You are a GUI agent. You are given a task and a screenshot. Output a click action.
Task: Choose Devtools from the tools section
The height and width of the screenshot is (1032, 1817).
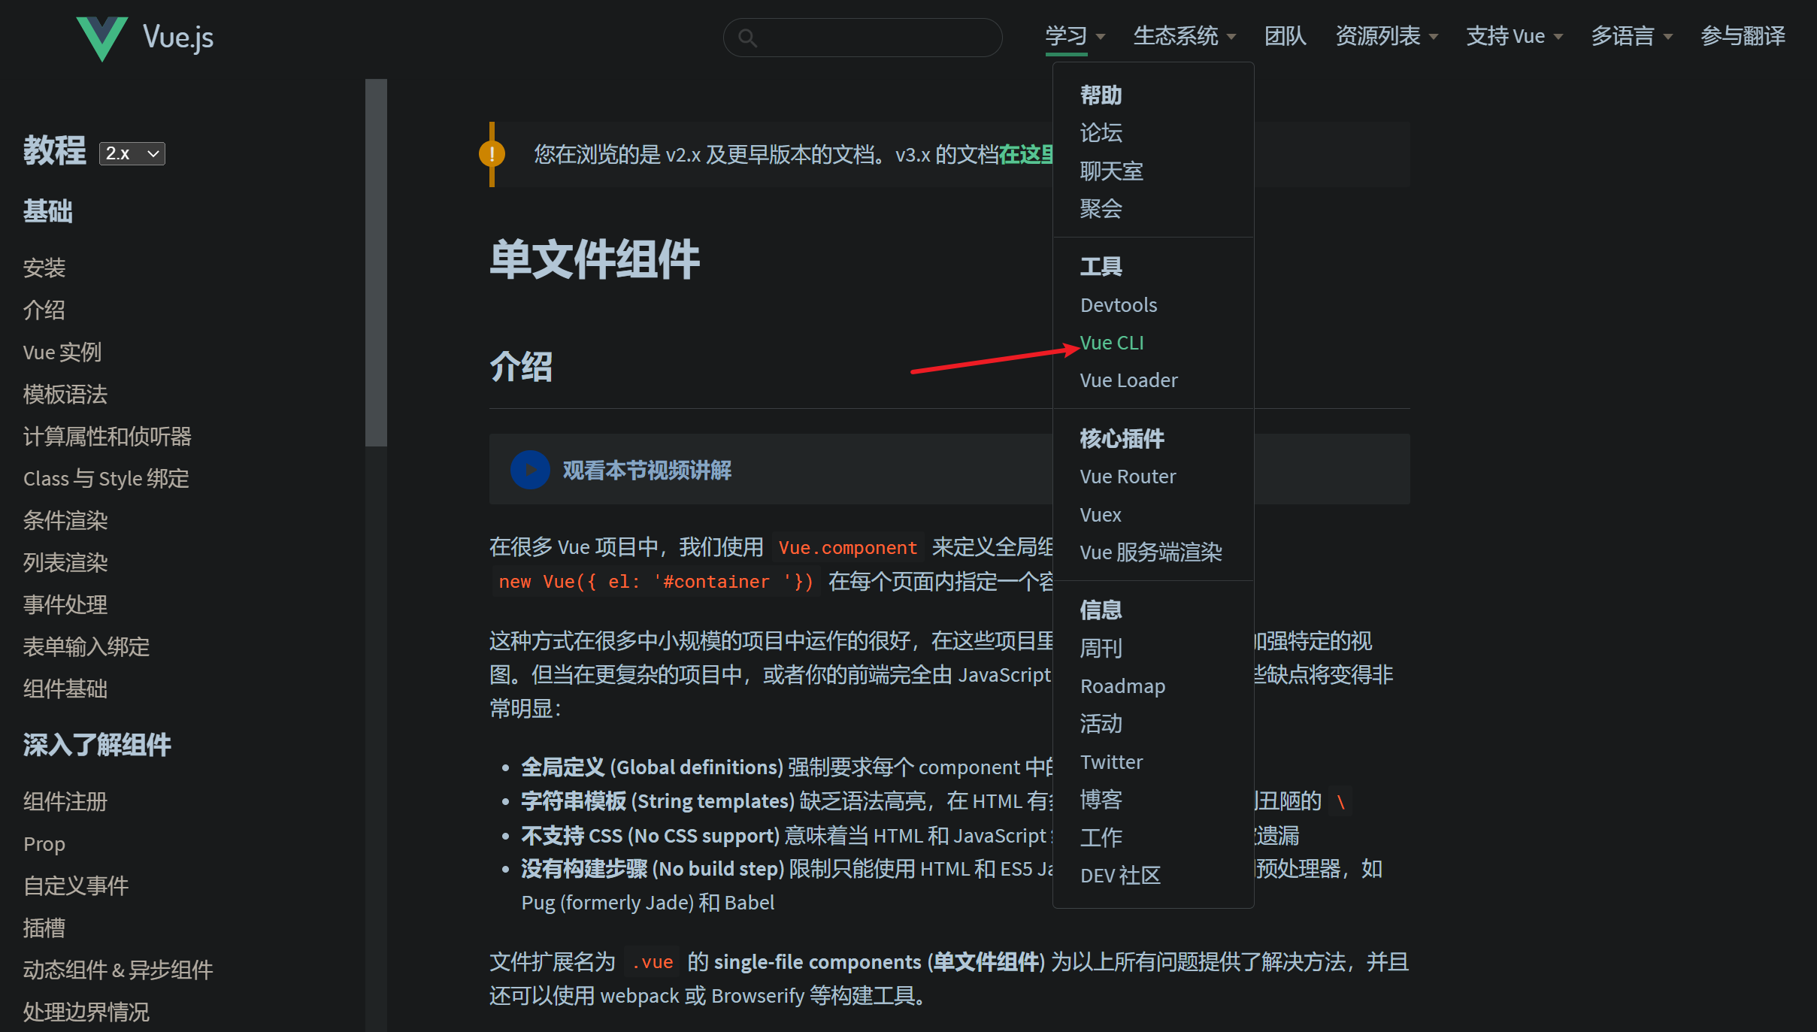(1119, 305)
